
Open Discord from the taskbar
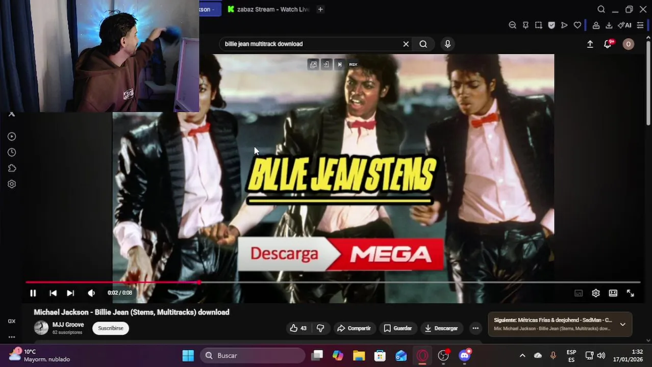tap(464, 355)
